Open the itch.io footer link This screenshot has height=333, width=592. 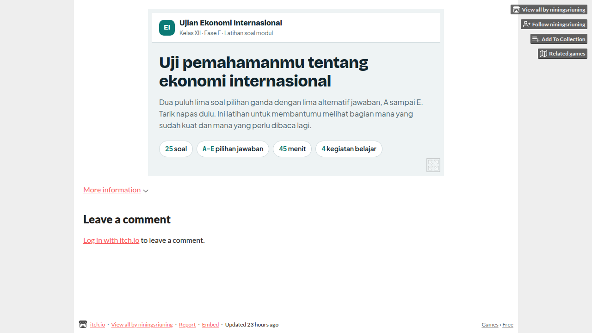(98, 325)
